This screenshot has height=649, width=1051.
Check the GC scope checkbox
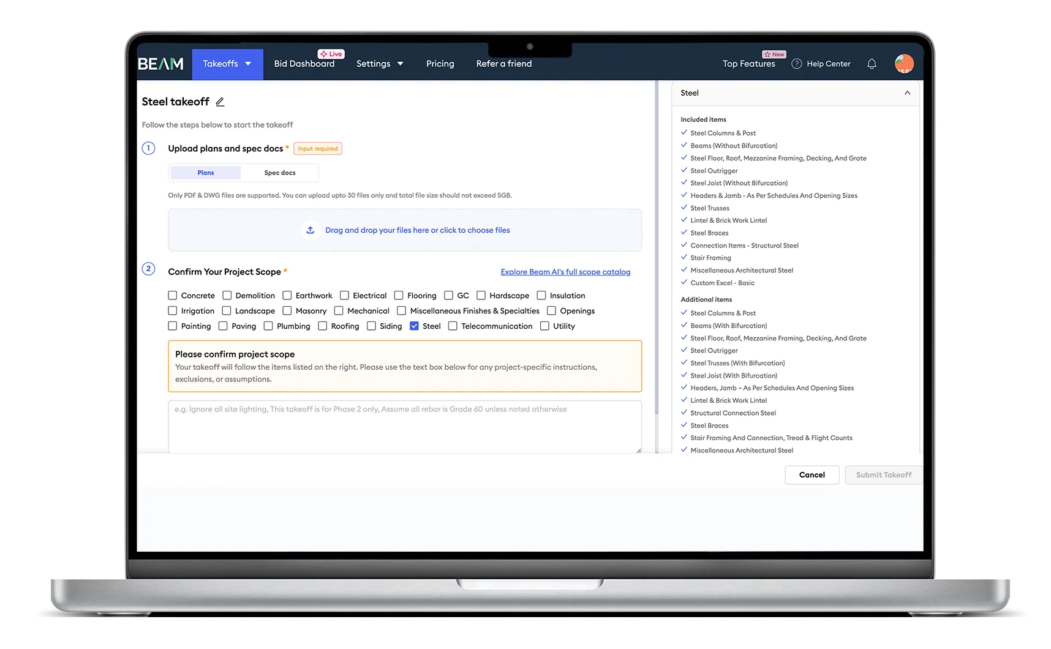[449, 295]
